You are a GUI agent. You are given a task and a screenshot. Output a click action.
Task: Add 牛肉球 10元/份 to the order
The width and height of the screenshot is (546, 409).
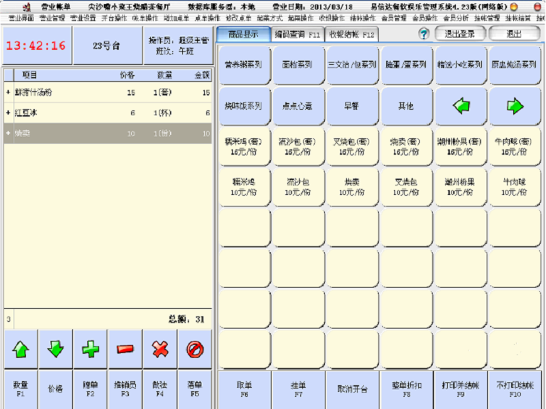click(515, 187)
